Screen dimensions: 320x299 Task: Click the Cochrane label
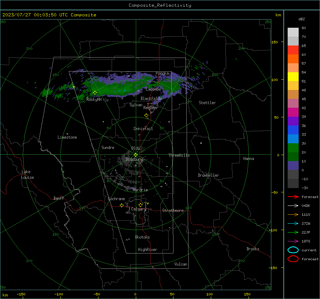pyautogui.click(x=116, y=199)
